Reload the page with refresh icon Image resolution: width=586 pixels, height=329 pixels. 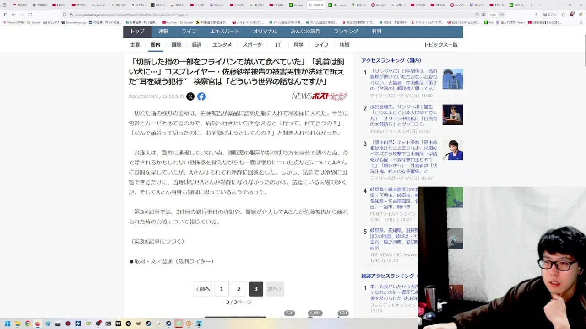tap(30, 15)
